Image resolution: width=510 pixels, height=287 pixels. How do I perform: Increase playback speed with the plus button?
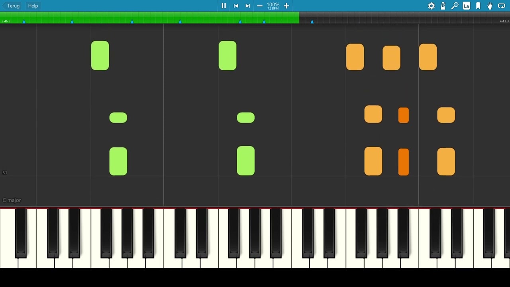pos(286,6)
